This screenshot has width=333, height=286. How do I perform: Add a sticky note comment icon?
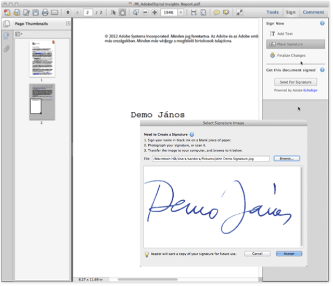[x=216, y=12]
